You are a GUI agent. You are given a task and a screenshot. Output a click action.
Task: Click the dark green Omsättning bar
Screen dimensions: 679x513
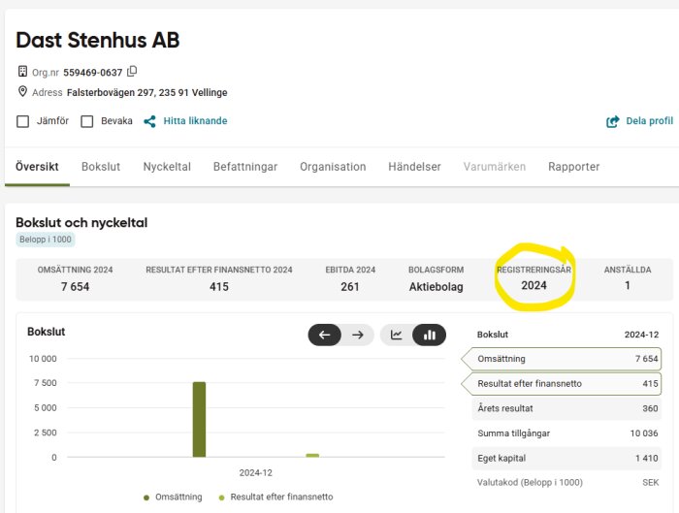coord(199,420)
